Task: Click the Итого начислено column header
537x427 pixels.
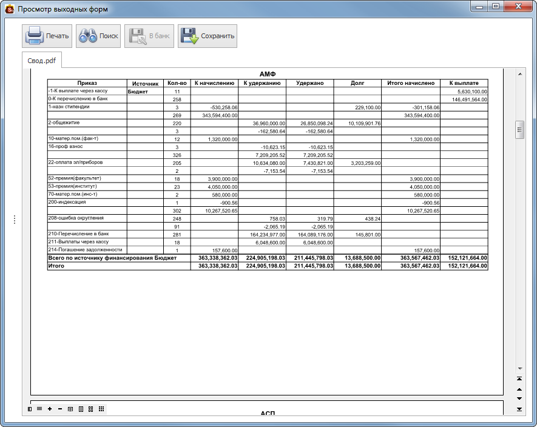Action: coord(411,83)
